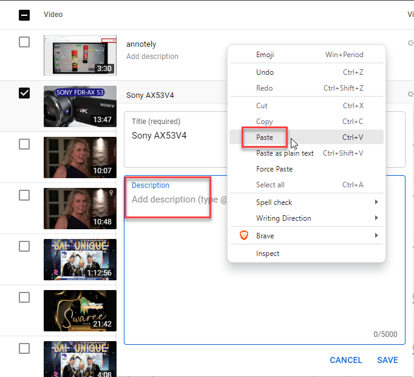
Task: Select Paste as plain text
Action: 307,153
